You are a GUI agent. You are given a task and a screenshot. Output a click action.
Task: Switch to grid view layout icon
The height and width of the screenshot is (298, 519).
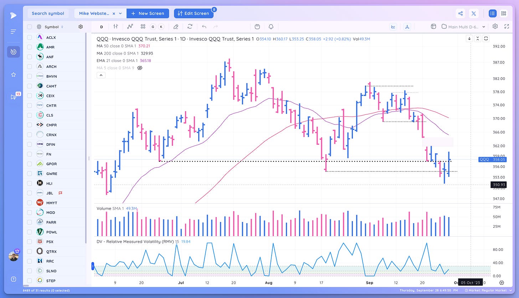coord(503,14)
